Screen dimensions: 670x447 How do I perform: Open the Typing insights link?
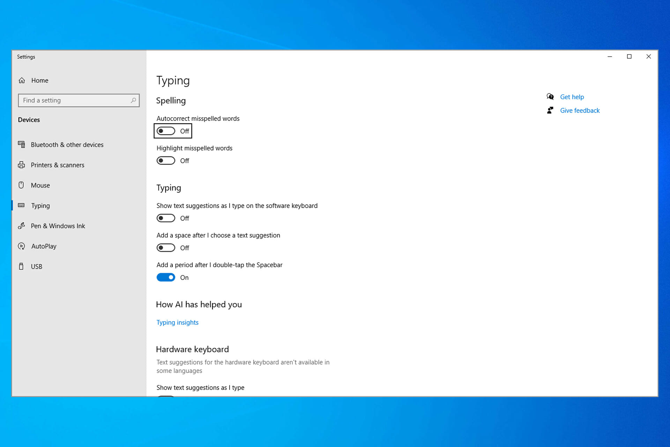(x=177, y=322)
